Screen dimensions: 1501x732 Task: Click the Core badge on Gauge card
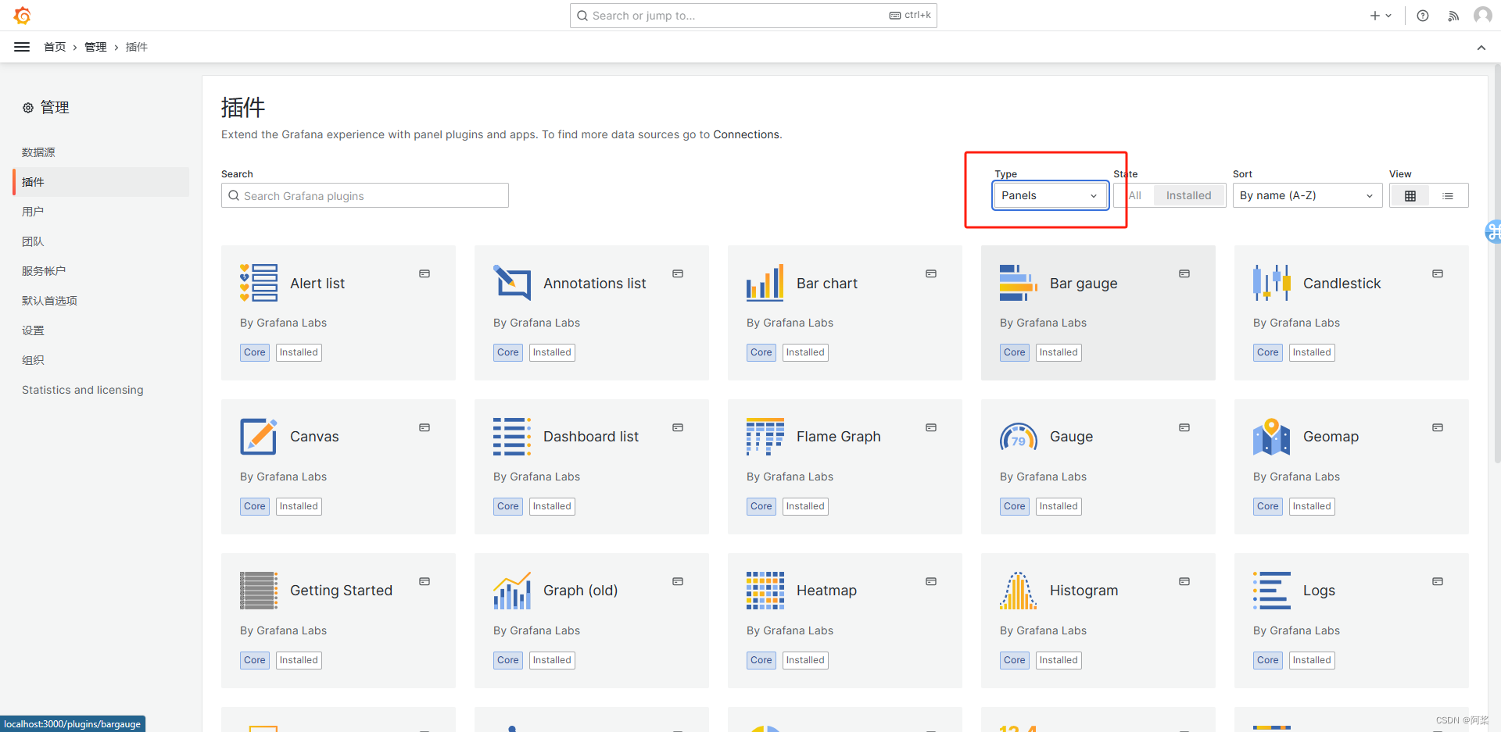pyautogui.click(x=1015, y=506)
